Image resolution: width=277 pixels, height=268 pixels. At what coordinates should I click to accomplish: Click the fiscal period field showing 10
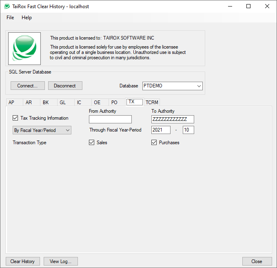pos(188,130)
